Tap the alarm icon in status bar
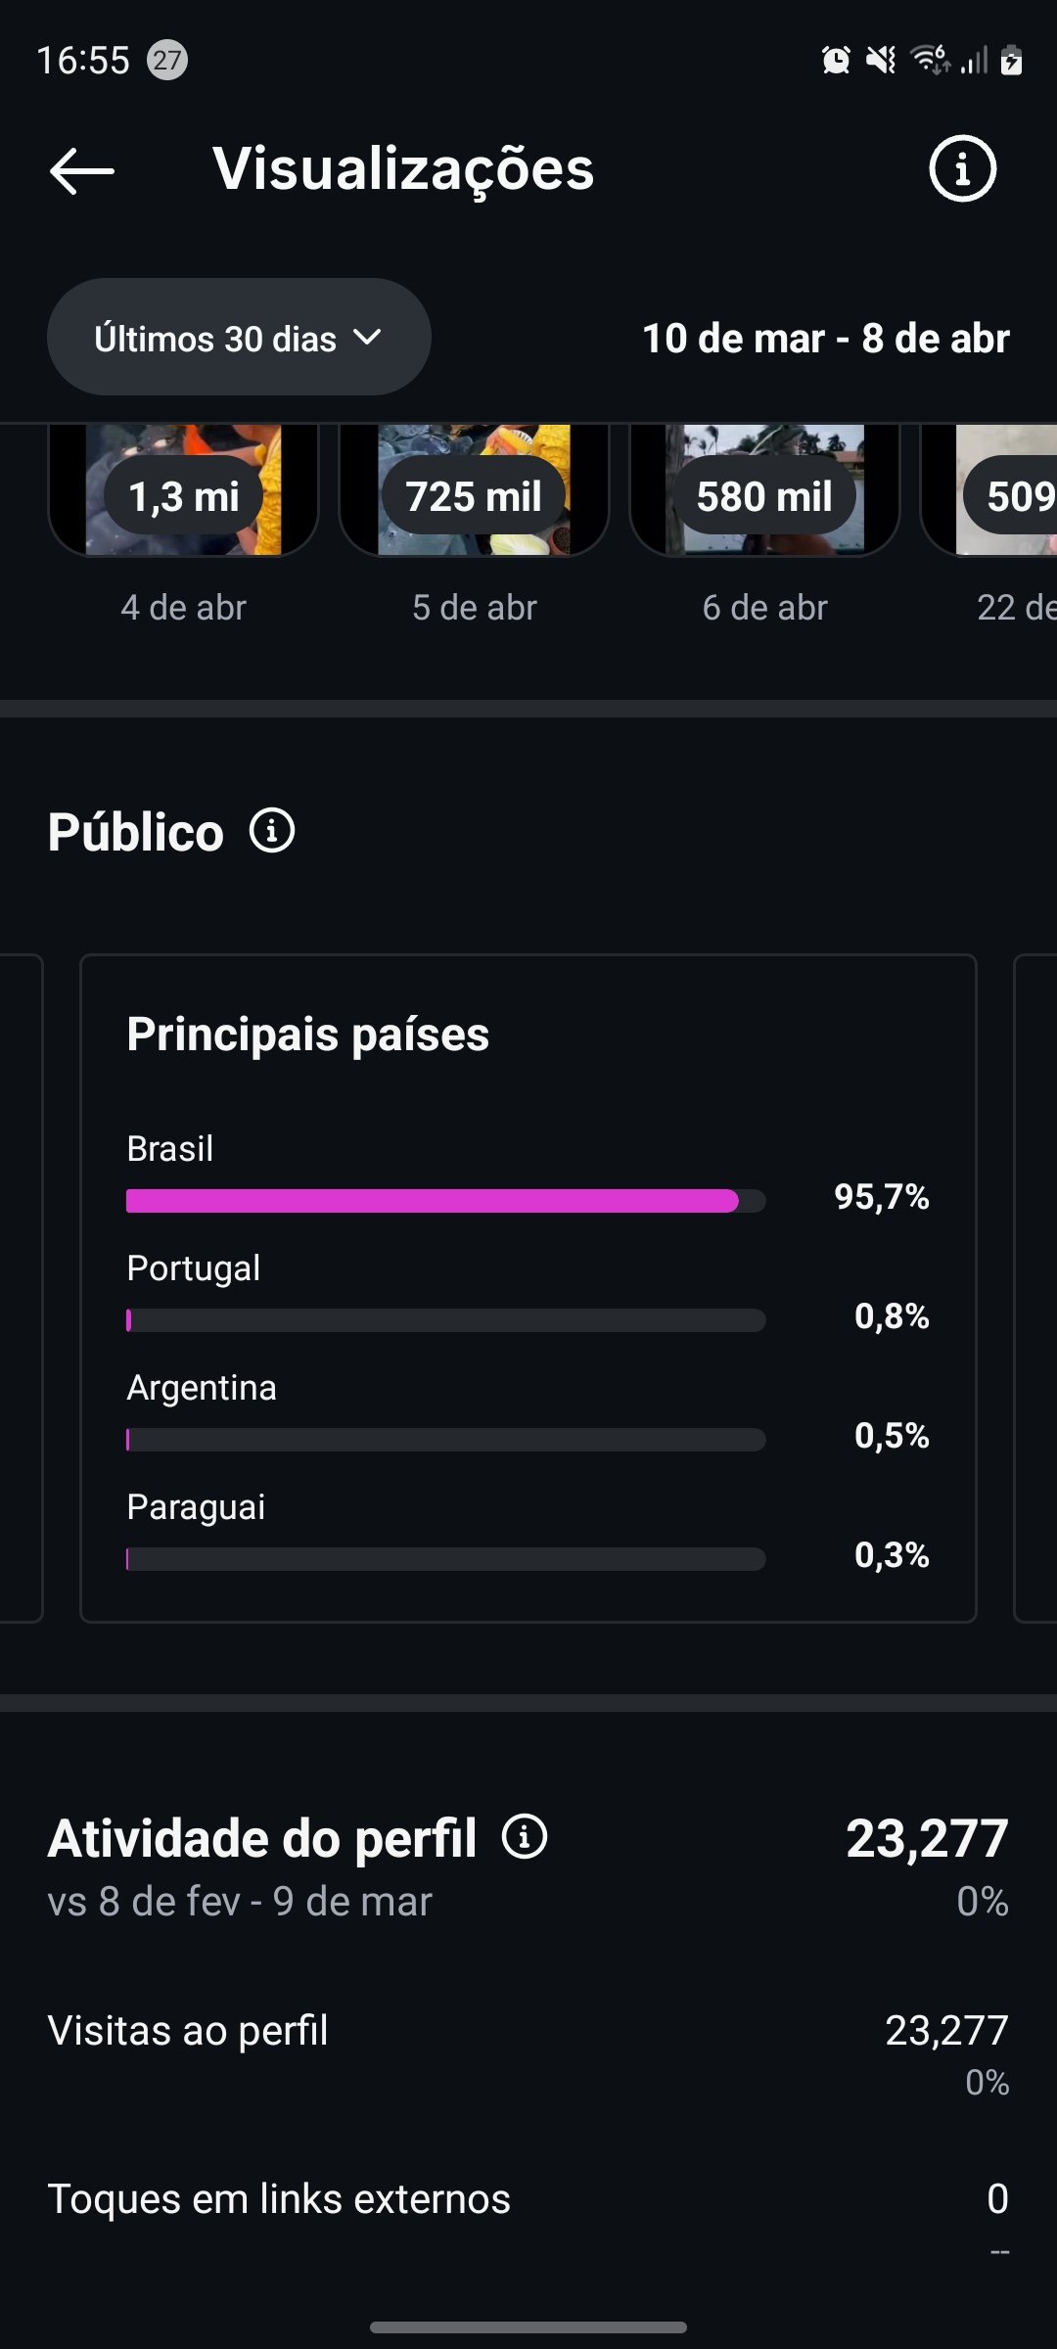 [x=836, y=60]
